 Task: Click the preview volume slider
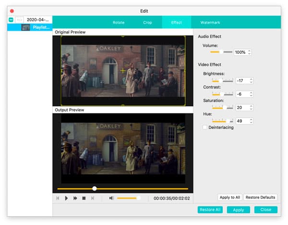coord(129,198)
